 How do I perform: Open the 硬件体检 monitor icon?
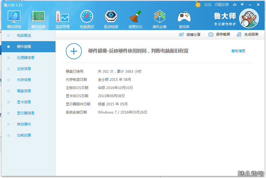[14, 17]
